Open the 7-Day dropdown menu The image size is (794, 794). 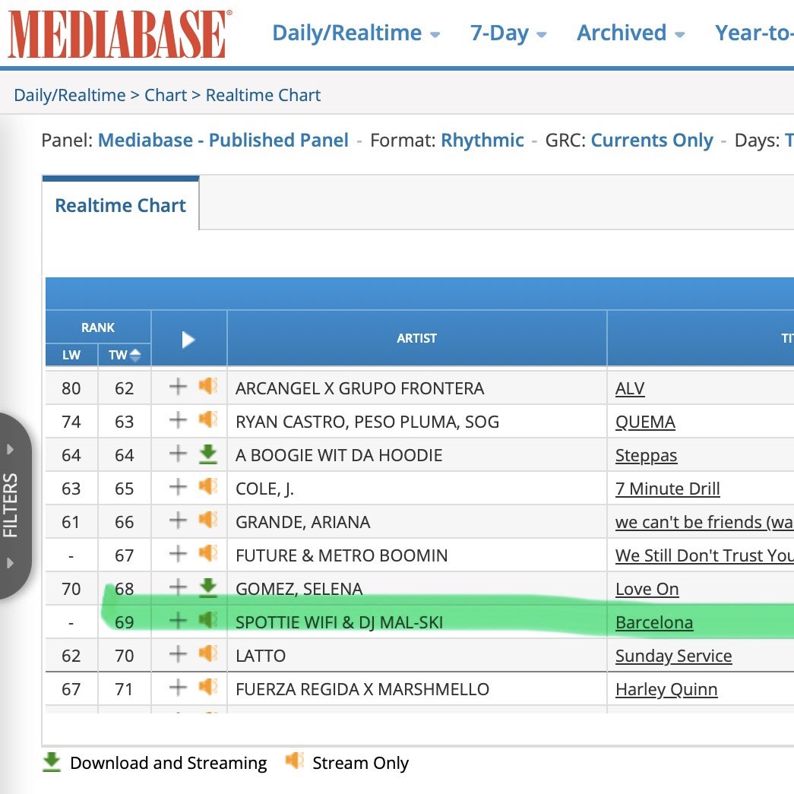tap(508, 33)
